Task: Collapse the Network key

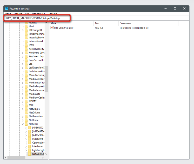Action: tap(23, 124)
